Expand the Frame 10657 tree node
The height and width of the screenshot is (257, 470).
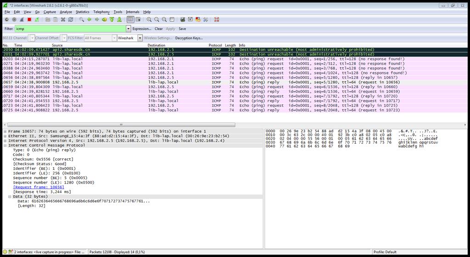tap(5, 132)
